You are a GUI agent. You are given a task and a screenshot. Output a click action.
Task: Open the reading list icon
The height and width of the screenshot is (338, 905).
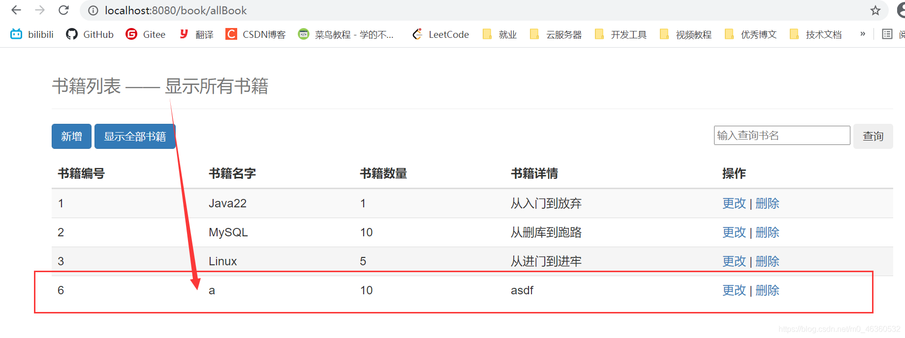[x=887, y=34]
